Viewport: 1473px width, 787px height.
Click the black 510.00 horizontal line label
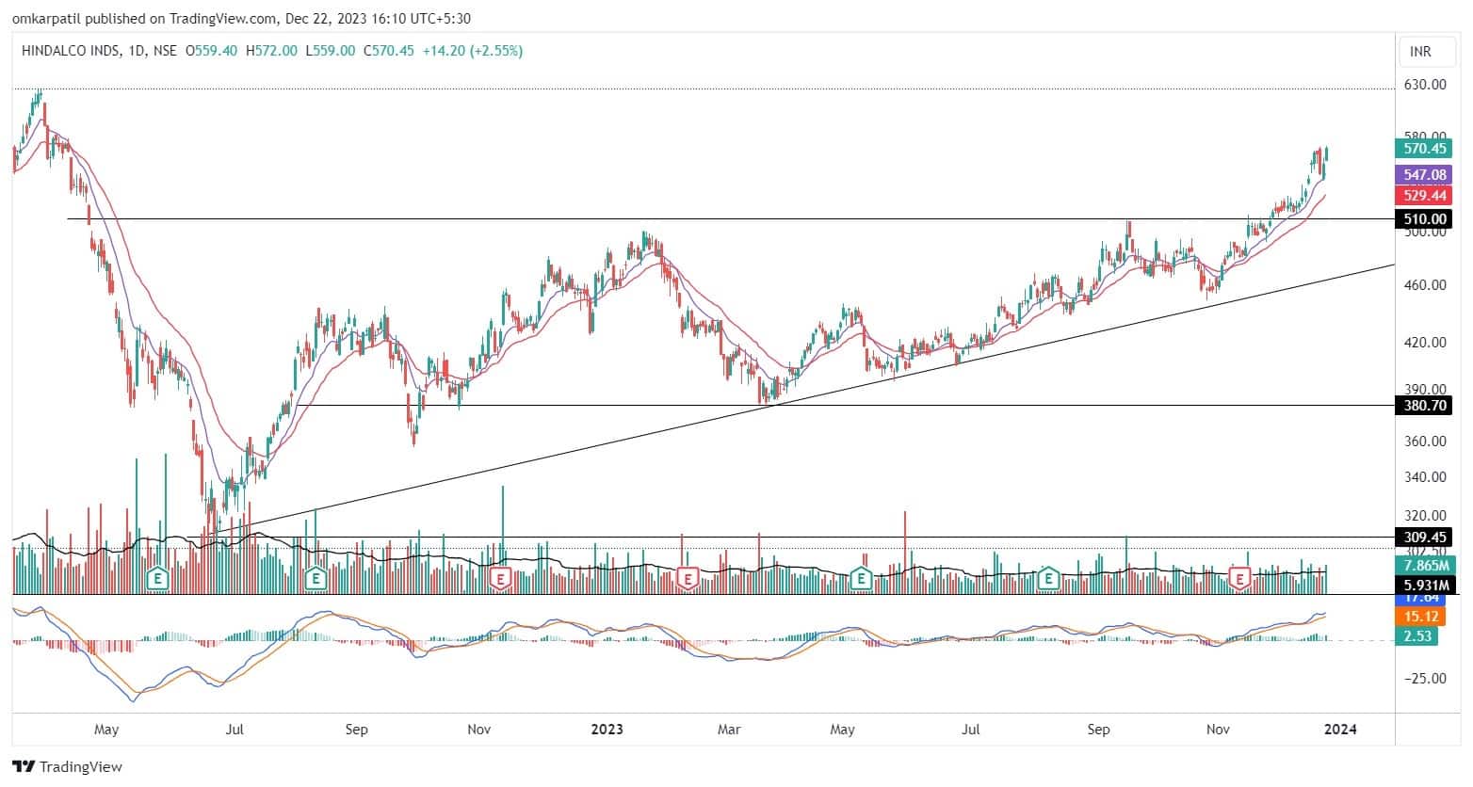(1424, 218)
